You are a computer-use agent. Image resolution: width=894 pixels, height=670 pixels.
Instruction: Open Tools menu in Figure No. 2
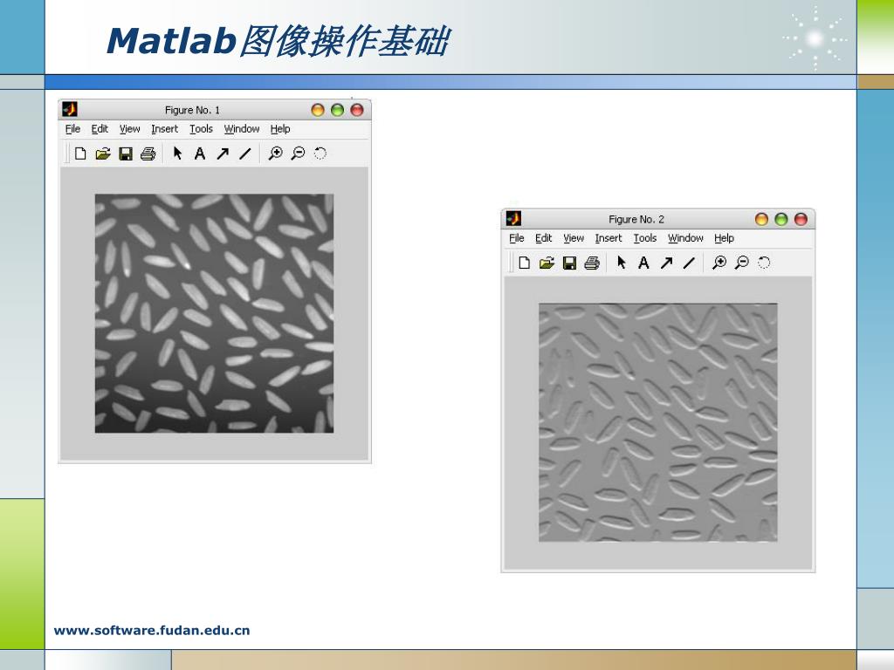[x=645, y=238]
